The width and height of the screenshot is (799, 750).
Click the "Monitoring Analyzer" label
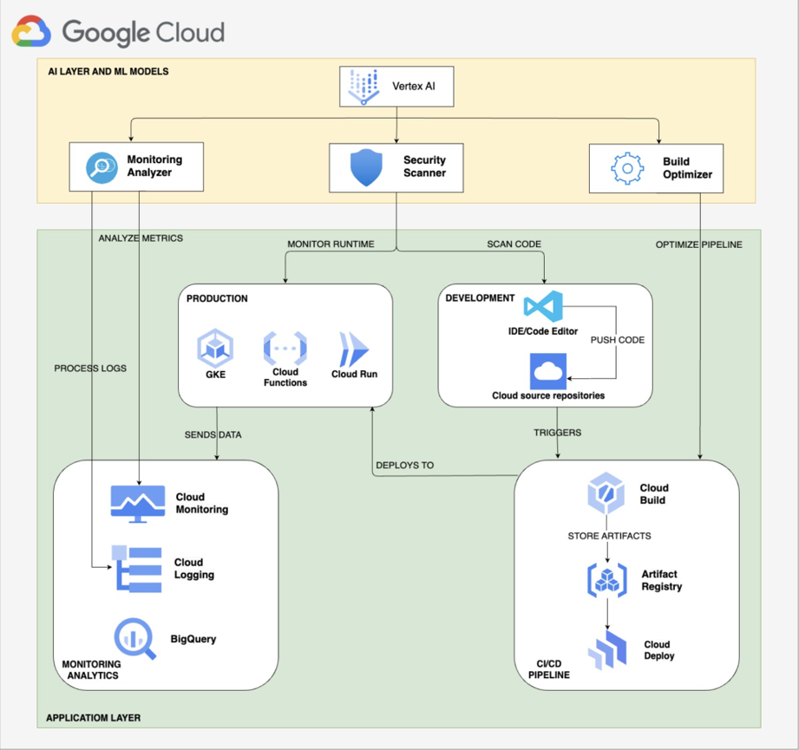[x=154, y=166]
